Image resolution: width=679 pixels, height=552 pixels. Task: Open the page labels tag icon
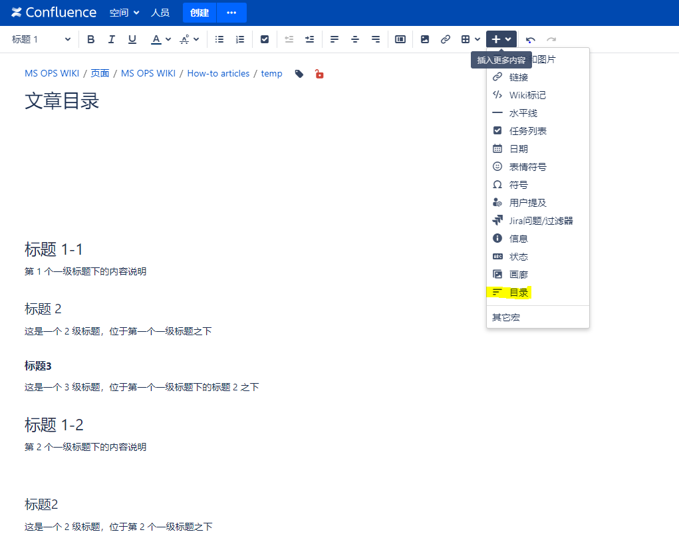[x=299, y=74]
